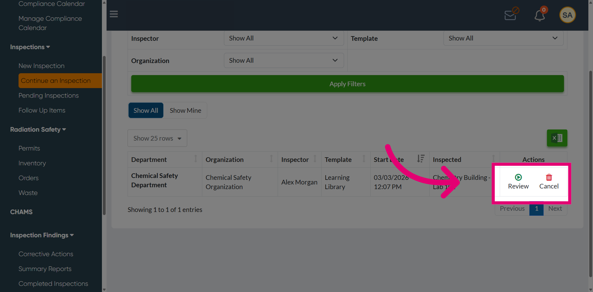The height and width of the screenshot is (292, 593).
Task: Click the sidebar vertical scrollbar
Action: [x=104, y=135]
